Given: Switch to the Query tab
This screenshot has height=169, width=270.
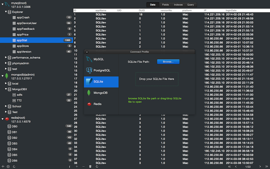Looking at the screenshot, I should tap(190, 5).
